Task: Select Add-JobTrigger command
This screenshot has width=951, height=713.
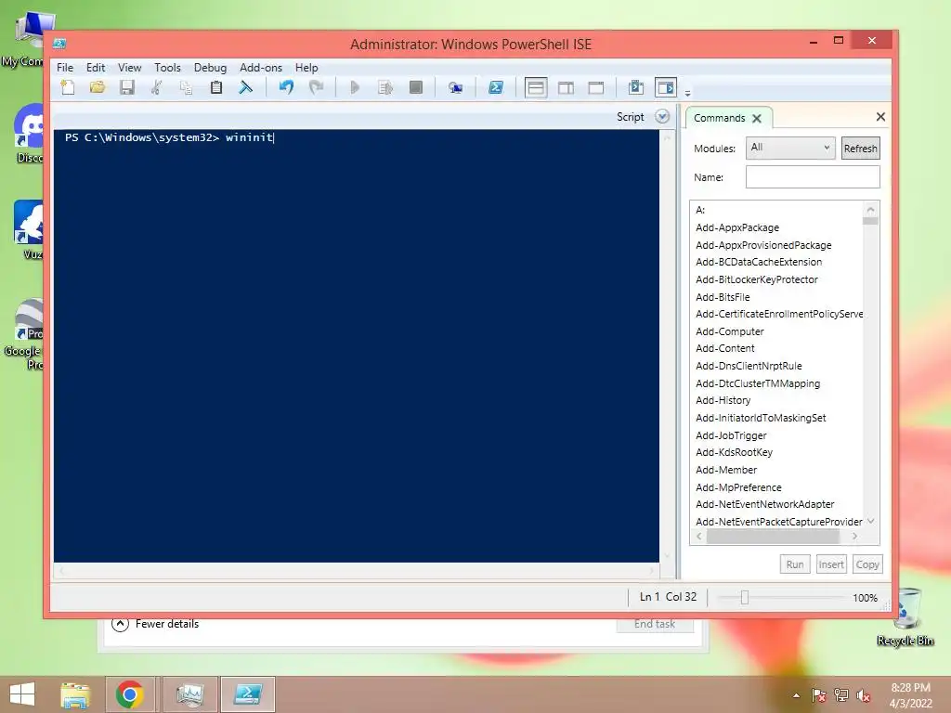Action: 731,435
